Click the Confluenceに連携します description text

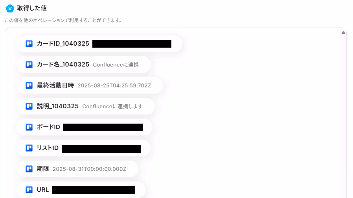point(112,106)
